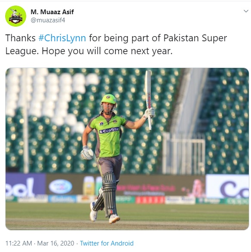Click the Lahore Qalandars profile avatar
251x252 pixels.
(x=15, y=16)
